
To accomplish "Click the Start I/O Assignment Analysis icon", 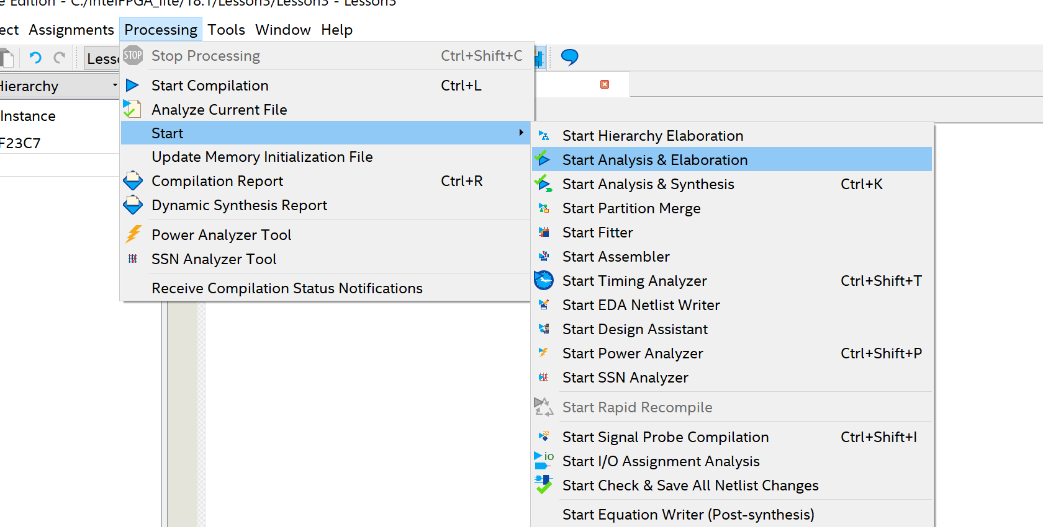I will click(544, 461).
